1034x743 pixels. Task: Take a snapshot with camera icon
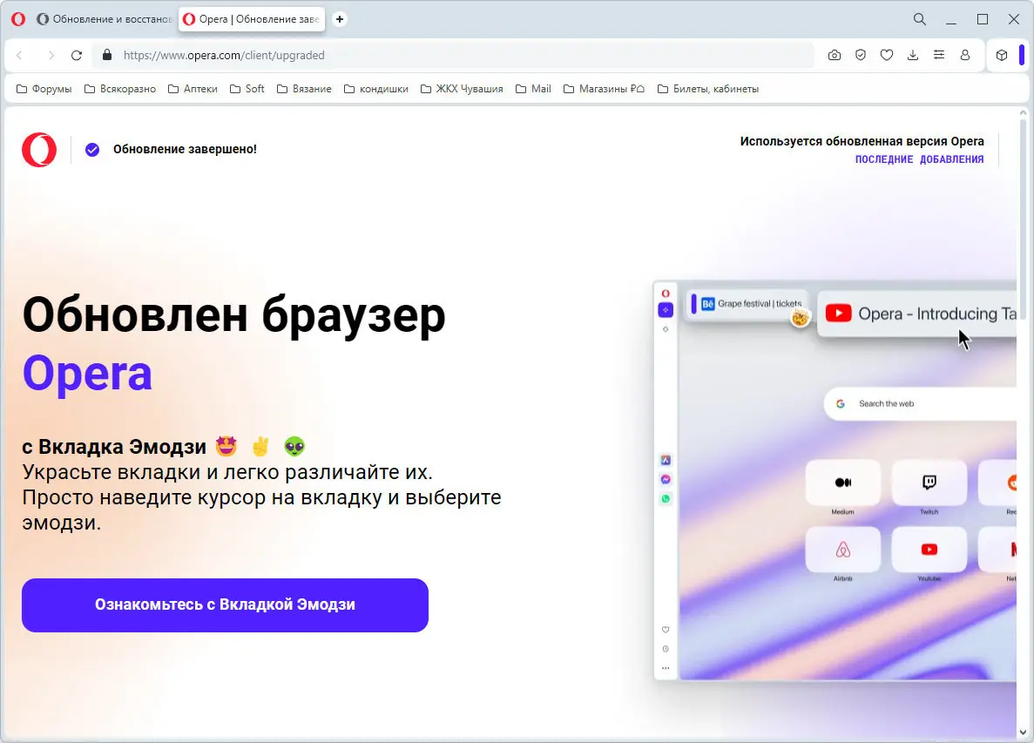835,56
